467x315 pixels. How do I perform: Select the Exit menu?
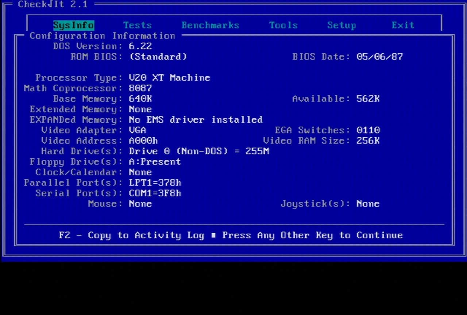(403, 25)
